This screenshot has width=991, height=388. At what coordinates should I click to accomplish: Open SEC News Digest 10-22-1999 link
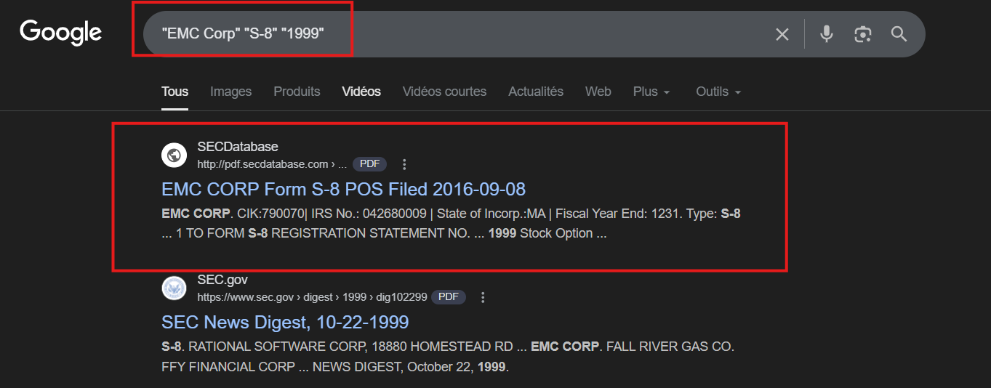point(285,322)
